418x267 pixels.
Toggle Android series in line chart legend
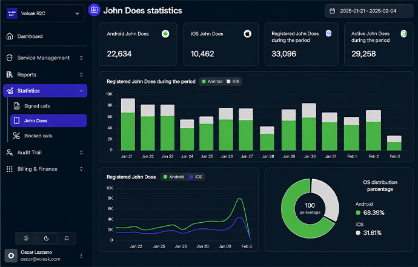(x=174, y=177)
